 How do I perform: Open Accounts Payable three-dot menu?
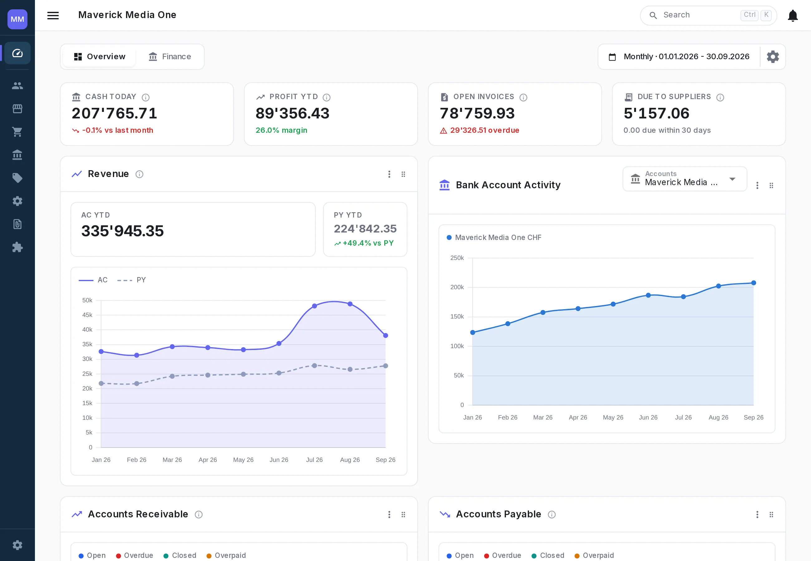pyautogui.click(x=757, y=514)
